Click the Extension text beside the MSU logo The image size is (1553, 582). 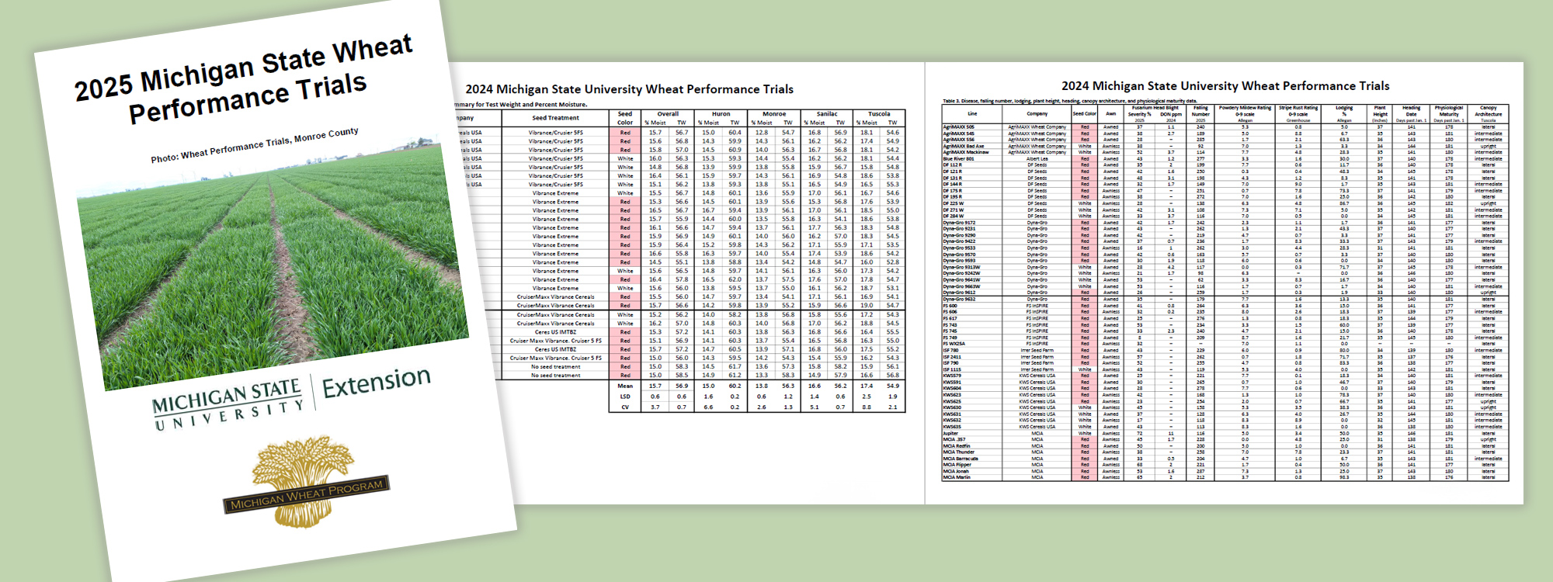(x=377, y=382)
